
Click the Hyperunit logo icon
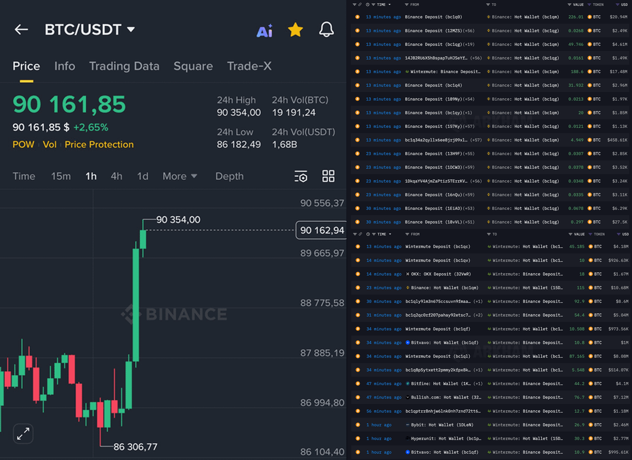(x=408, y=438)
